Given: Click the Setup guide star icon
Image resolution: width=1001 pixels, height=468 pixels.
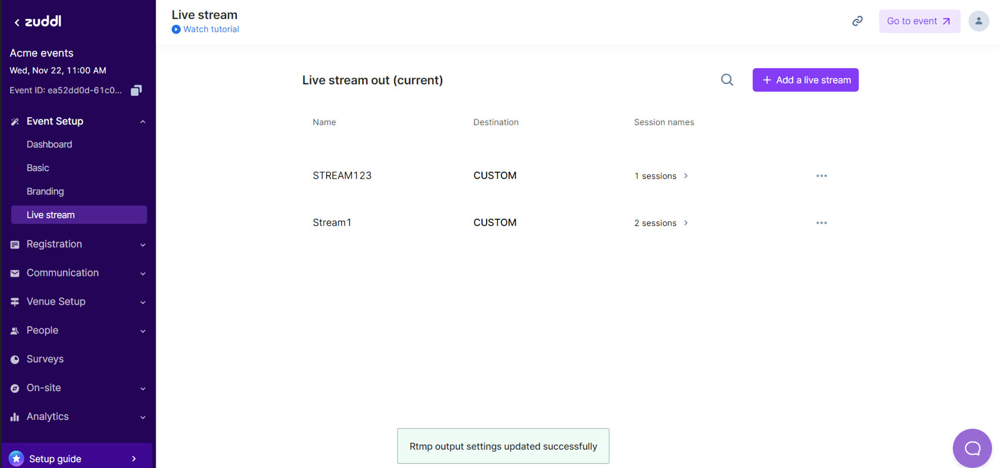Looking at the screenshot, I should point(16,459).
